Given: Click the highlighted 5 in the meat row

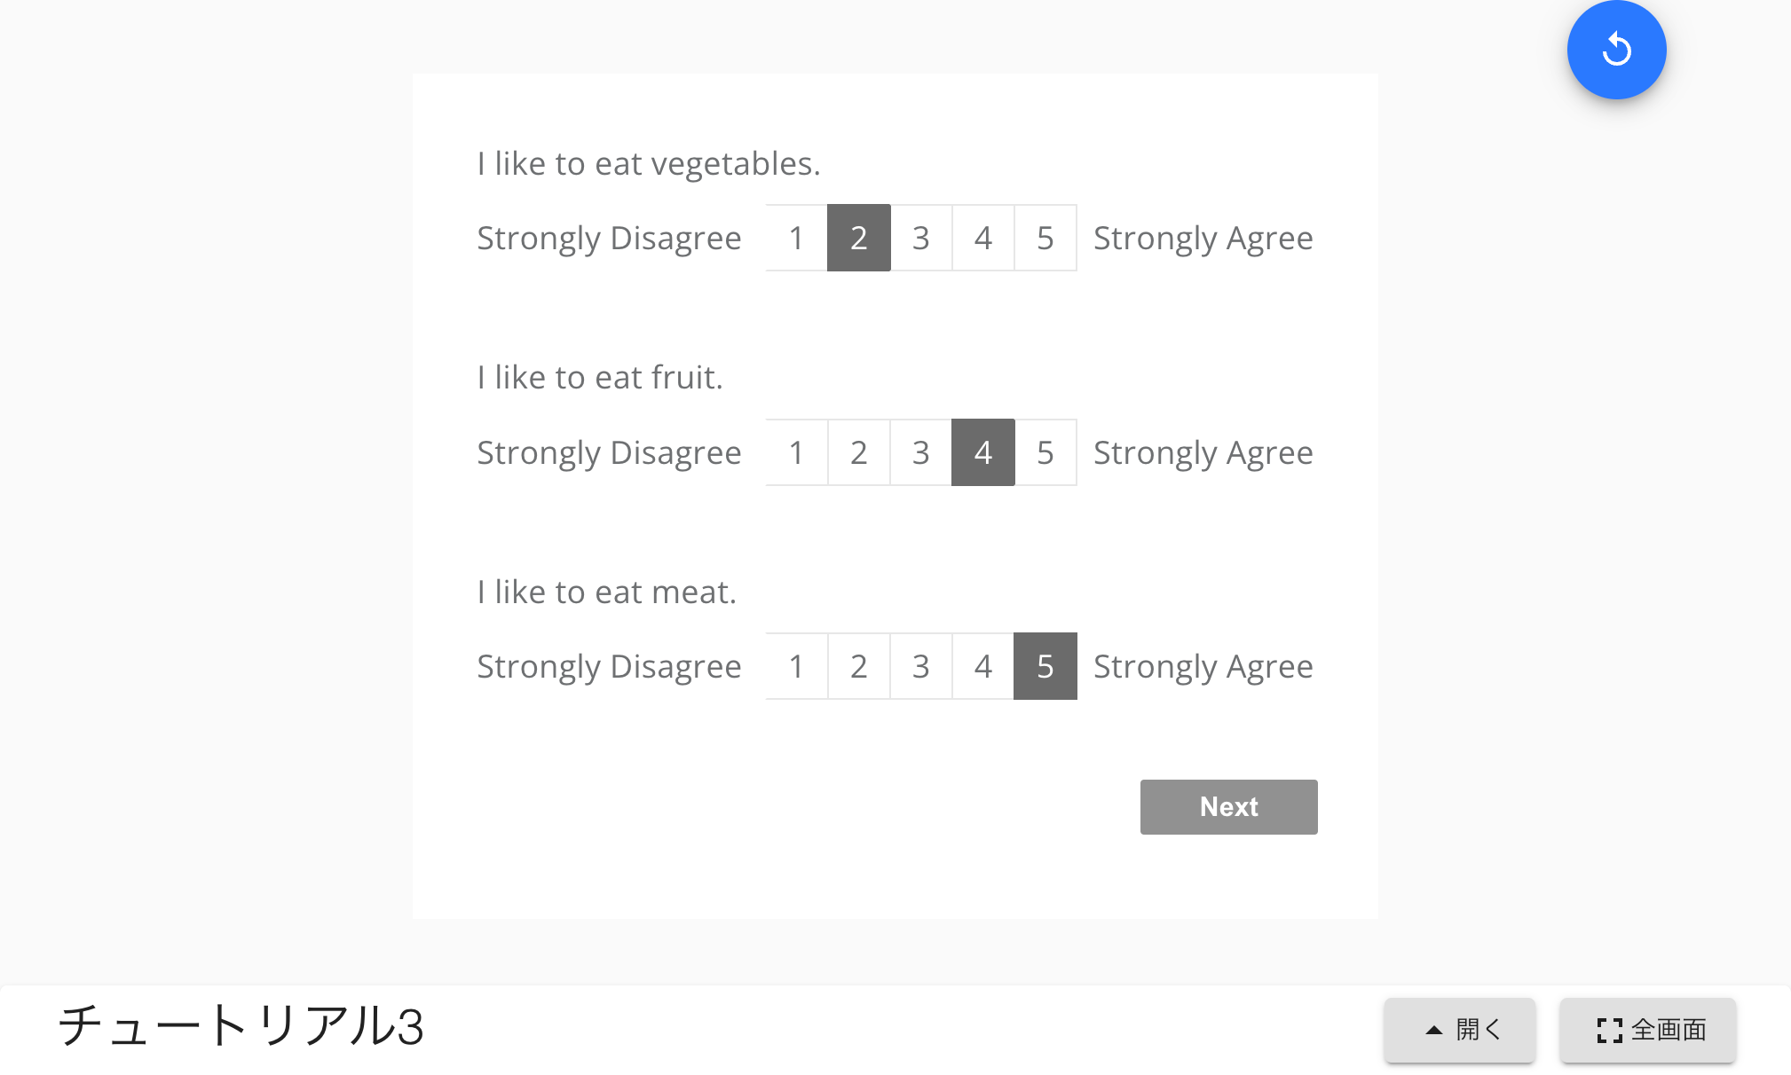Looking at the screenshot, I should pos(1045,666).
